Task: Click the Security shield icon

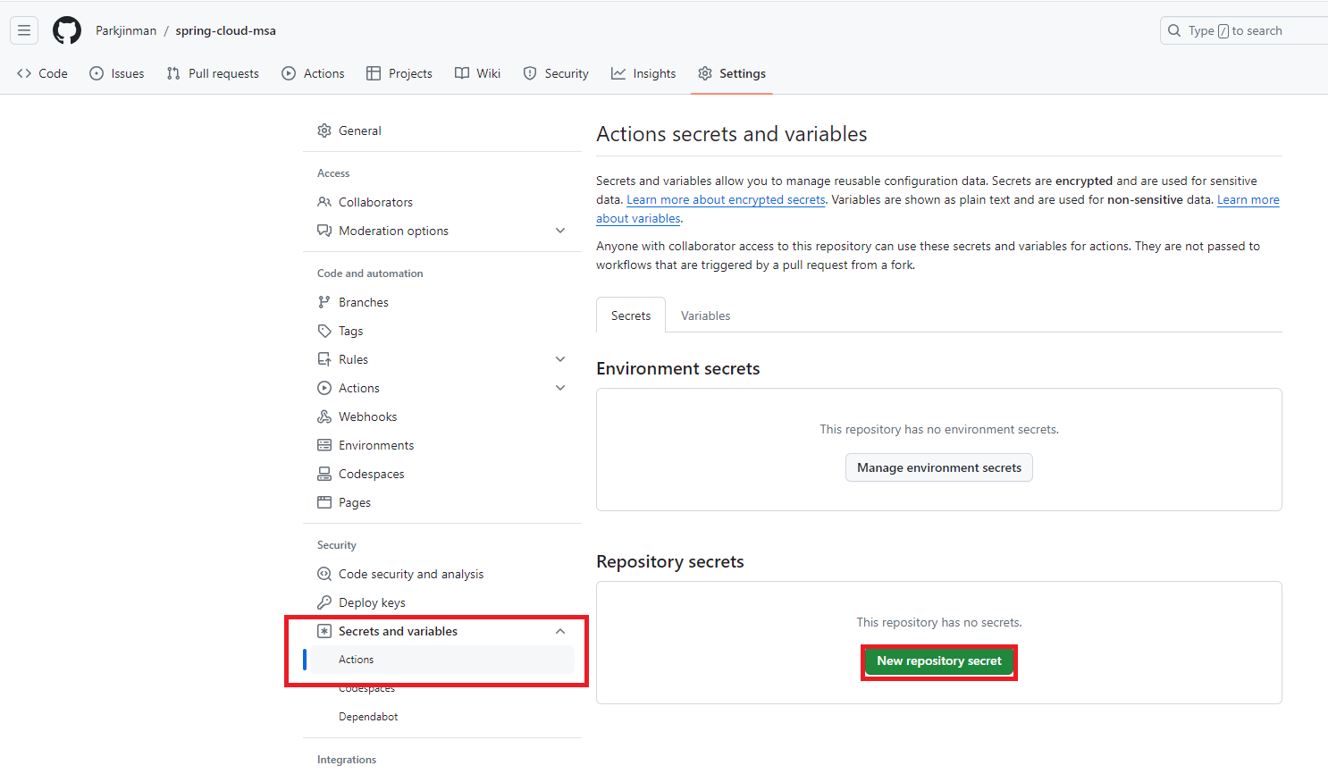Action: 530,73
